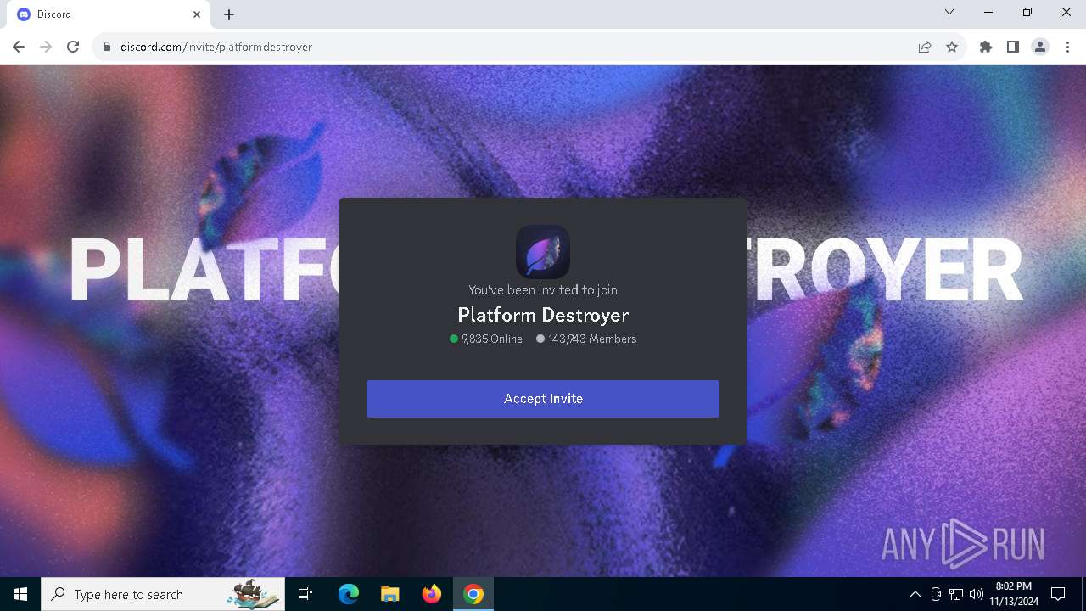Minimize the Chrome window

tap(988, 13)
